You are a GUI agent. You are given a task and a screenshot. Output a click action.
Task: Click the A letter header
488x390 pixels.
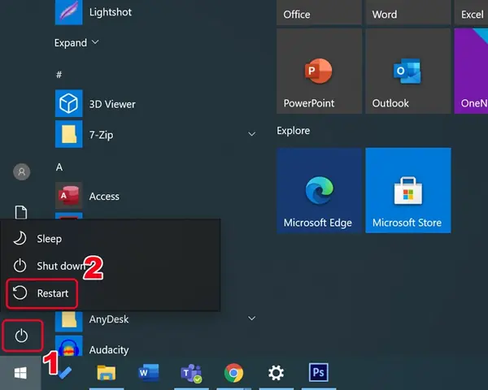59,167
